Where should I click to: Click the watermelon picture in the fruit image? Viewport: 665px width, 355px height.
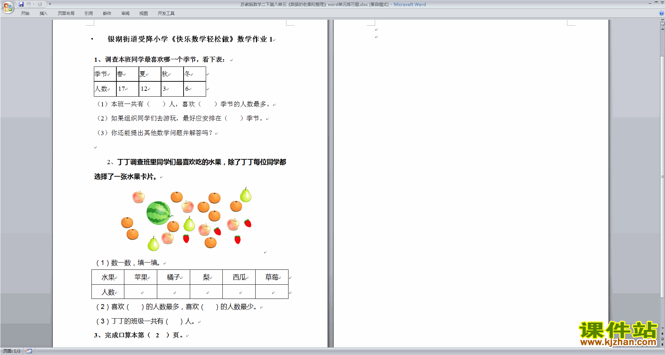(159, 213)
